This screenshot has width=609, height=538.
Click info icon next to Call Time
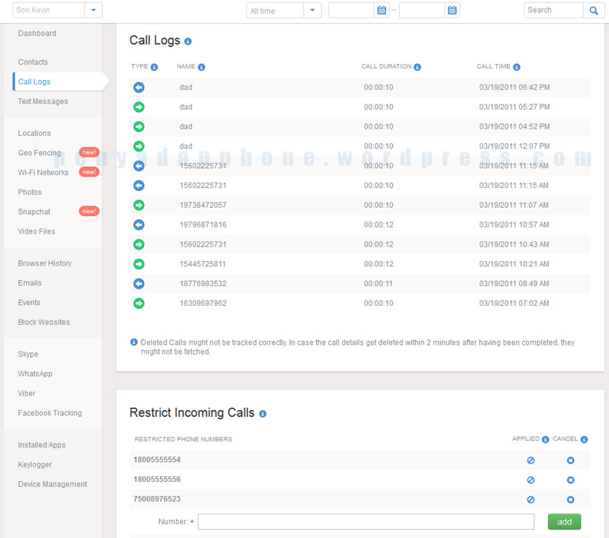pyautogui.click(x=517, y=67)
